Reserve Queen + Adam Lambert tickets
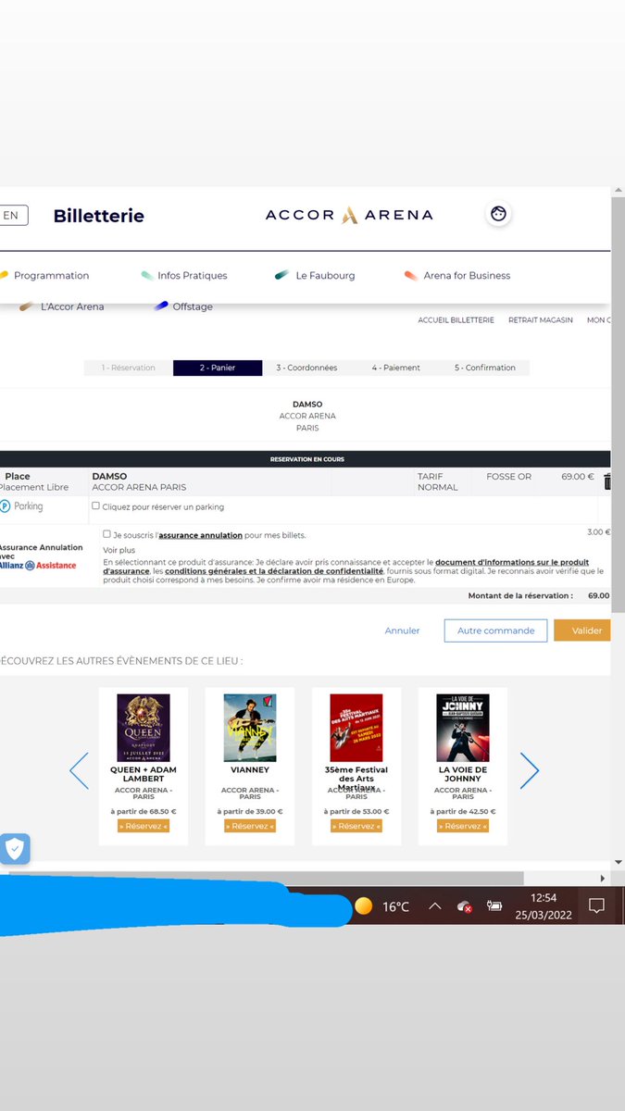The width and height of the screenshot is (625, 1111). [x=144, y=826]
